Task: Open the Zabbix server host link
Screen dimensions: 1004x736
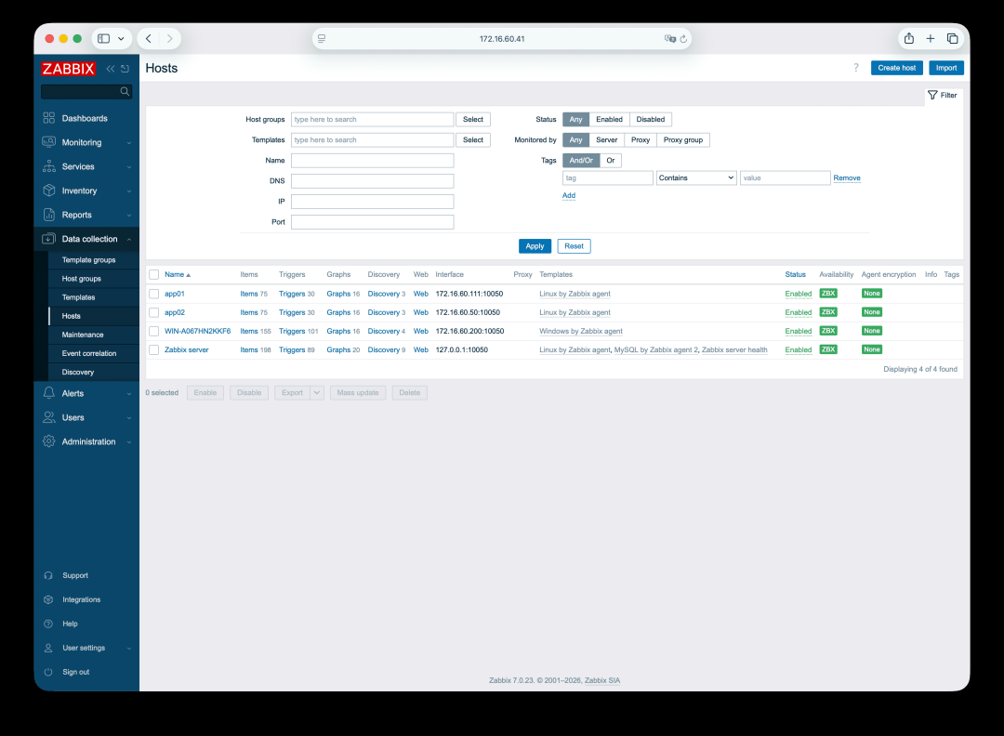Action: [x=186, y=350]
